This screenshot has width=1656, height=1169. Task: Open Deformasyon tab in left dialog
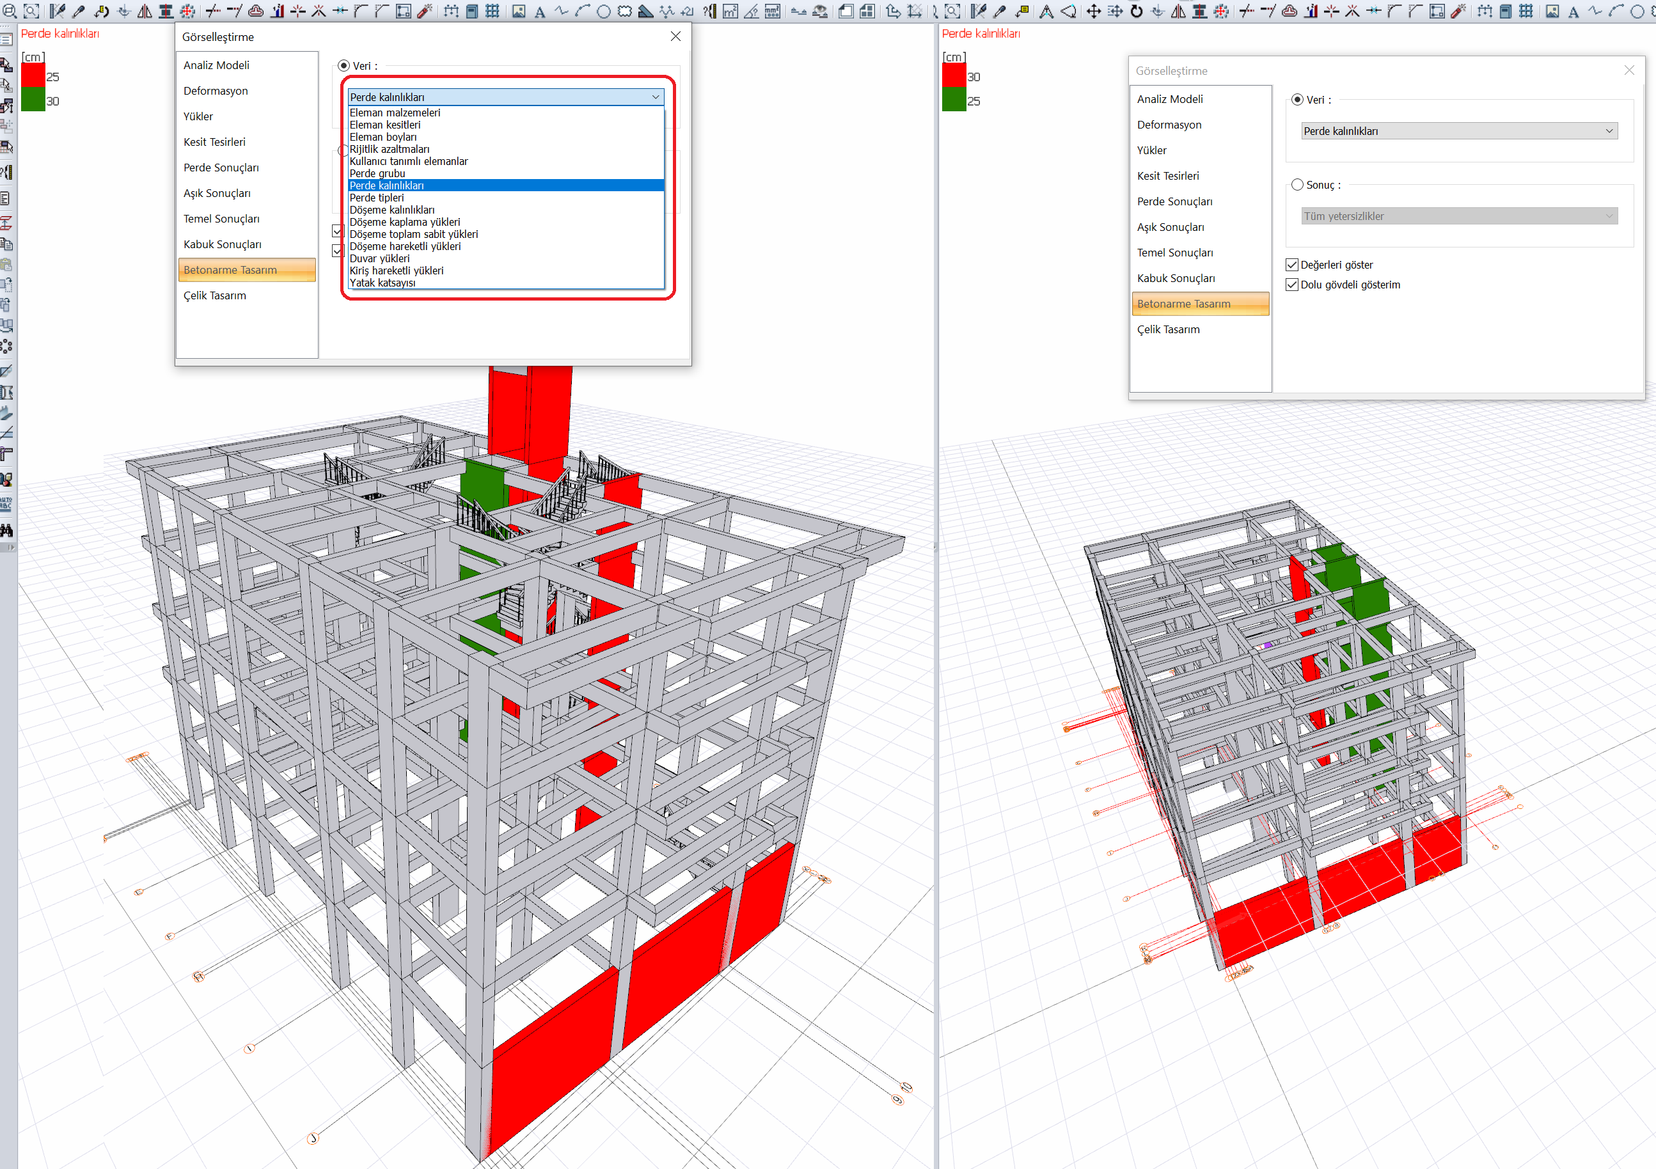point(247,91)
